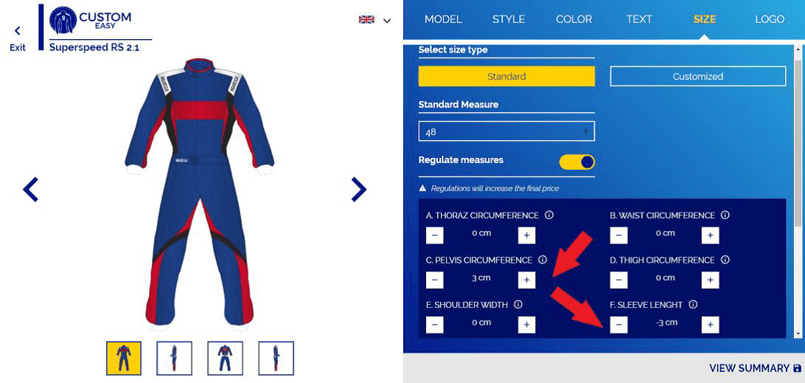Screen dimensions: 805x383
Task: Select the back view suit thumbnail
Action: click(x=225, y=359)
